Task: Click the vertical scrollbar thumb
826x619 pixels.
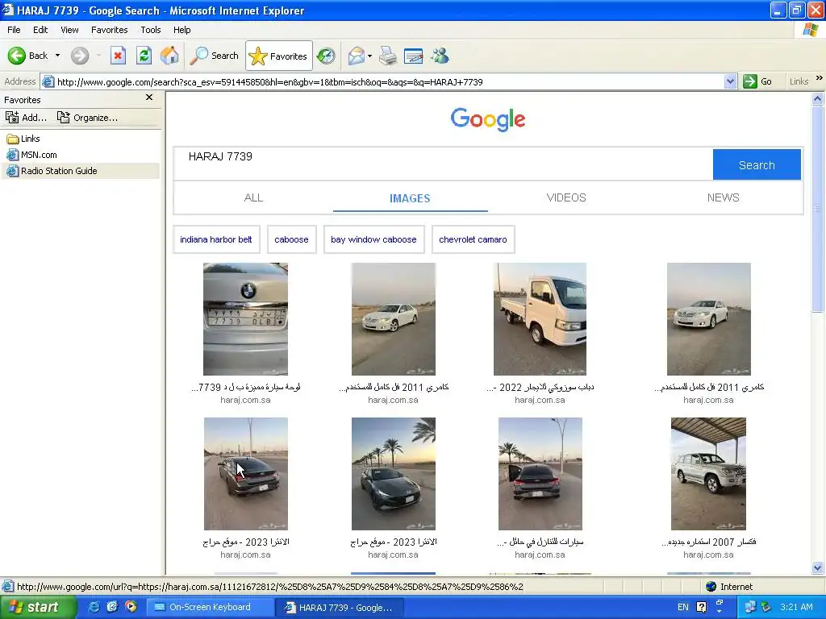Action: pos(818,209)
